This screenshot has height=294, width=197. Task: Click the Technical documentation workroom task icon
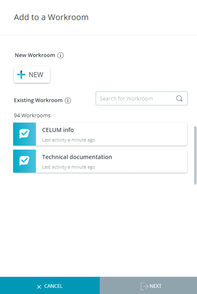point(25,161)
